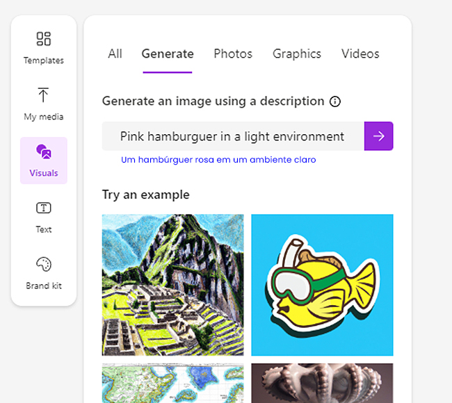Open the Brand kit palette icon
The height and width of the screenshot is (403, 452).
coord(44,264)
